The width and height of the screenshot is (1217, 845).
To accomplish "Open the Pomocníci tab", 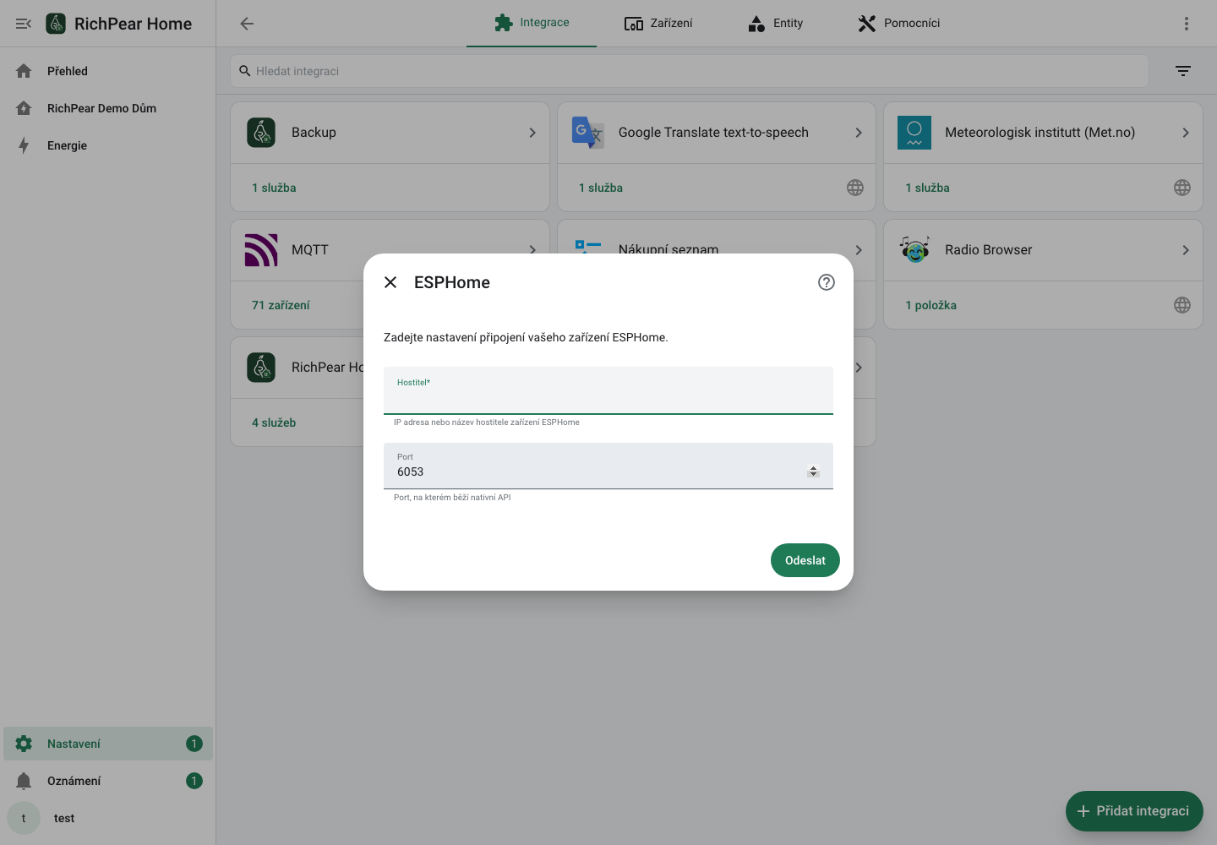I will (898, 23).
